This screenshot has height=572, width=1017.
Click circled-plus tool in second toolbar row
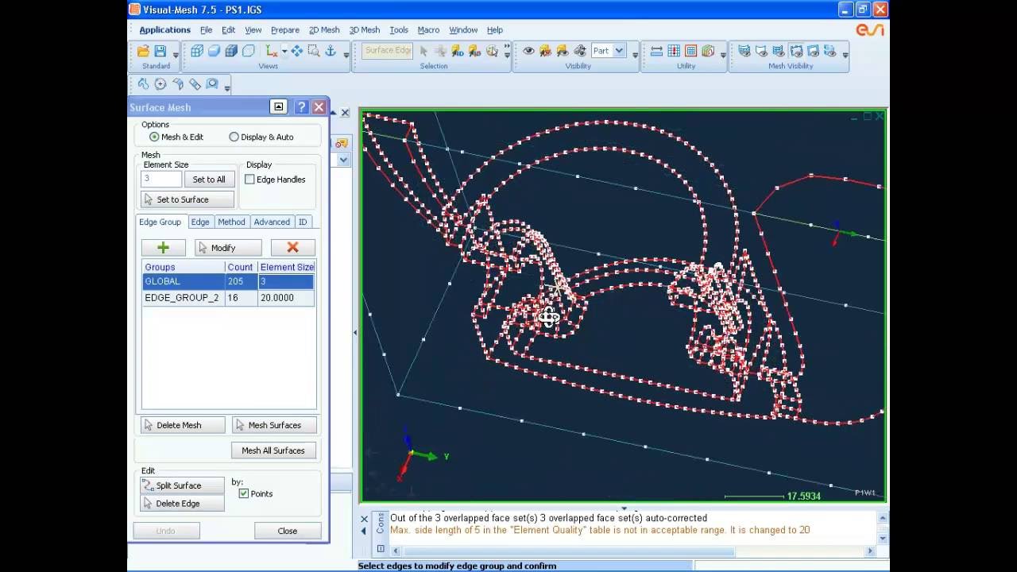point(160,84)
